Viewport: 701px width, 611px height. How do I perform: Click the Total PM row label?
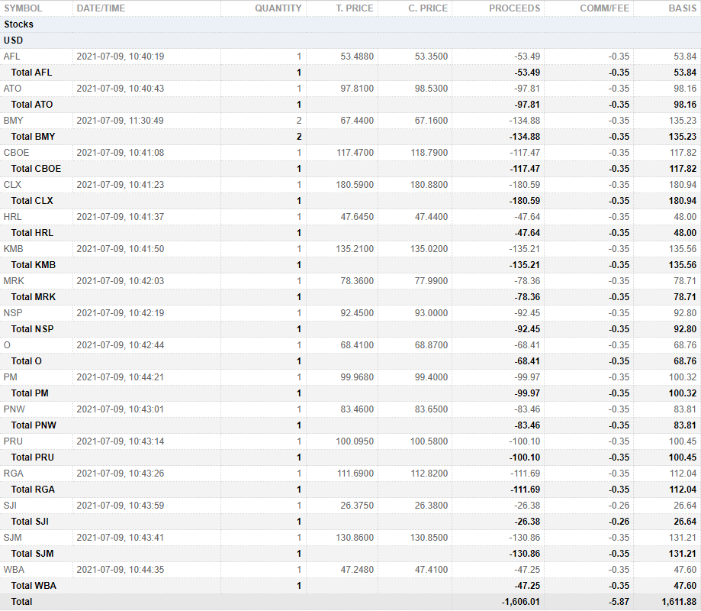pos(30,393)
